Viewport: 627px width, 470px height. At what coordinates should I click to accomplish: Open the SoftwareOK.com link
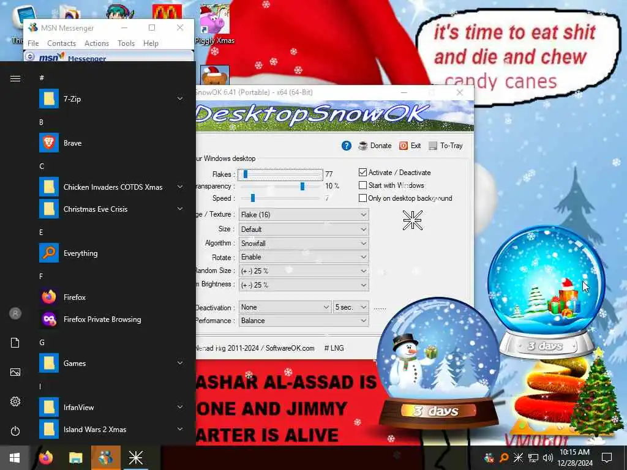(x=290, y=348)
